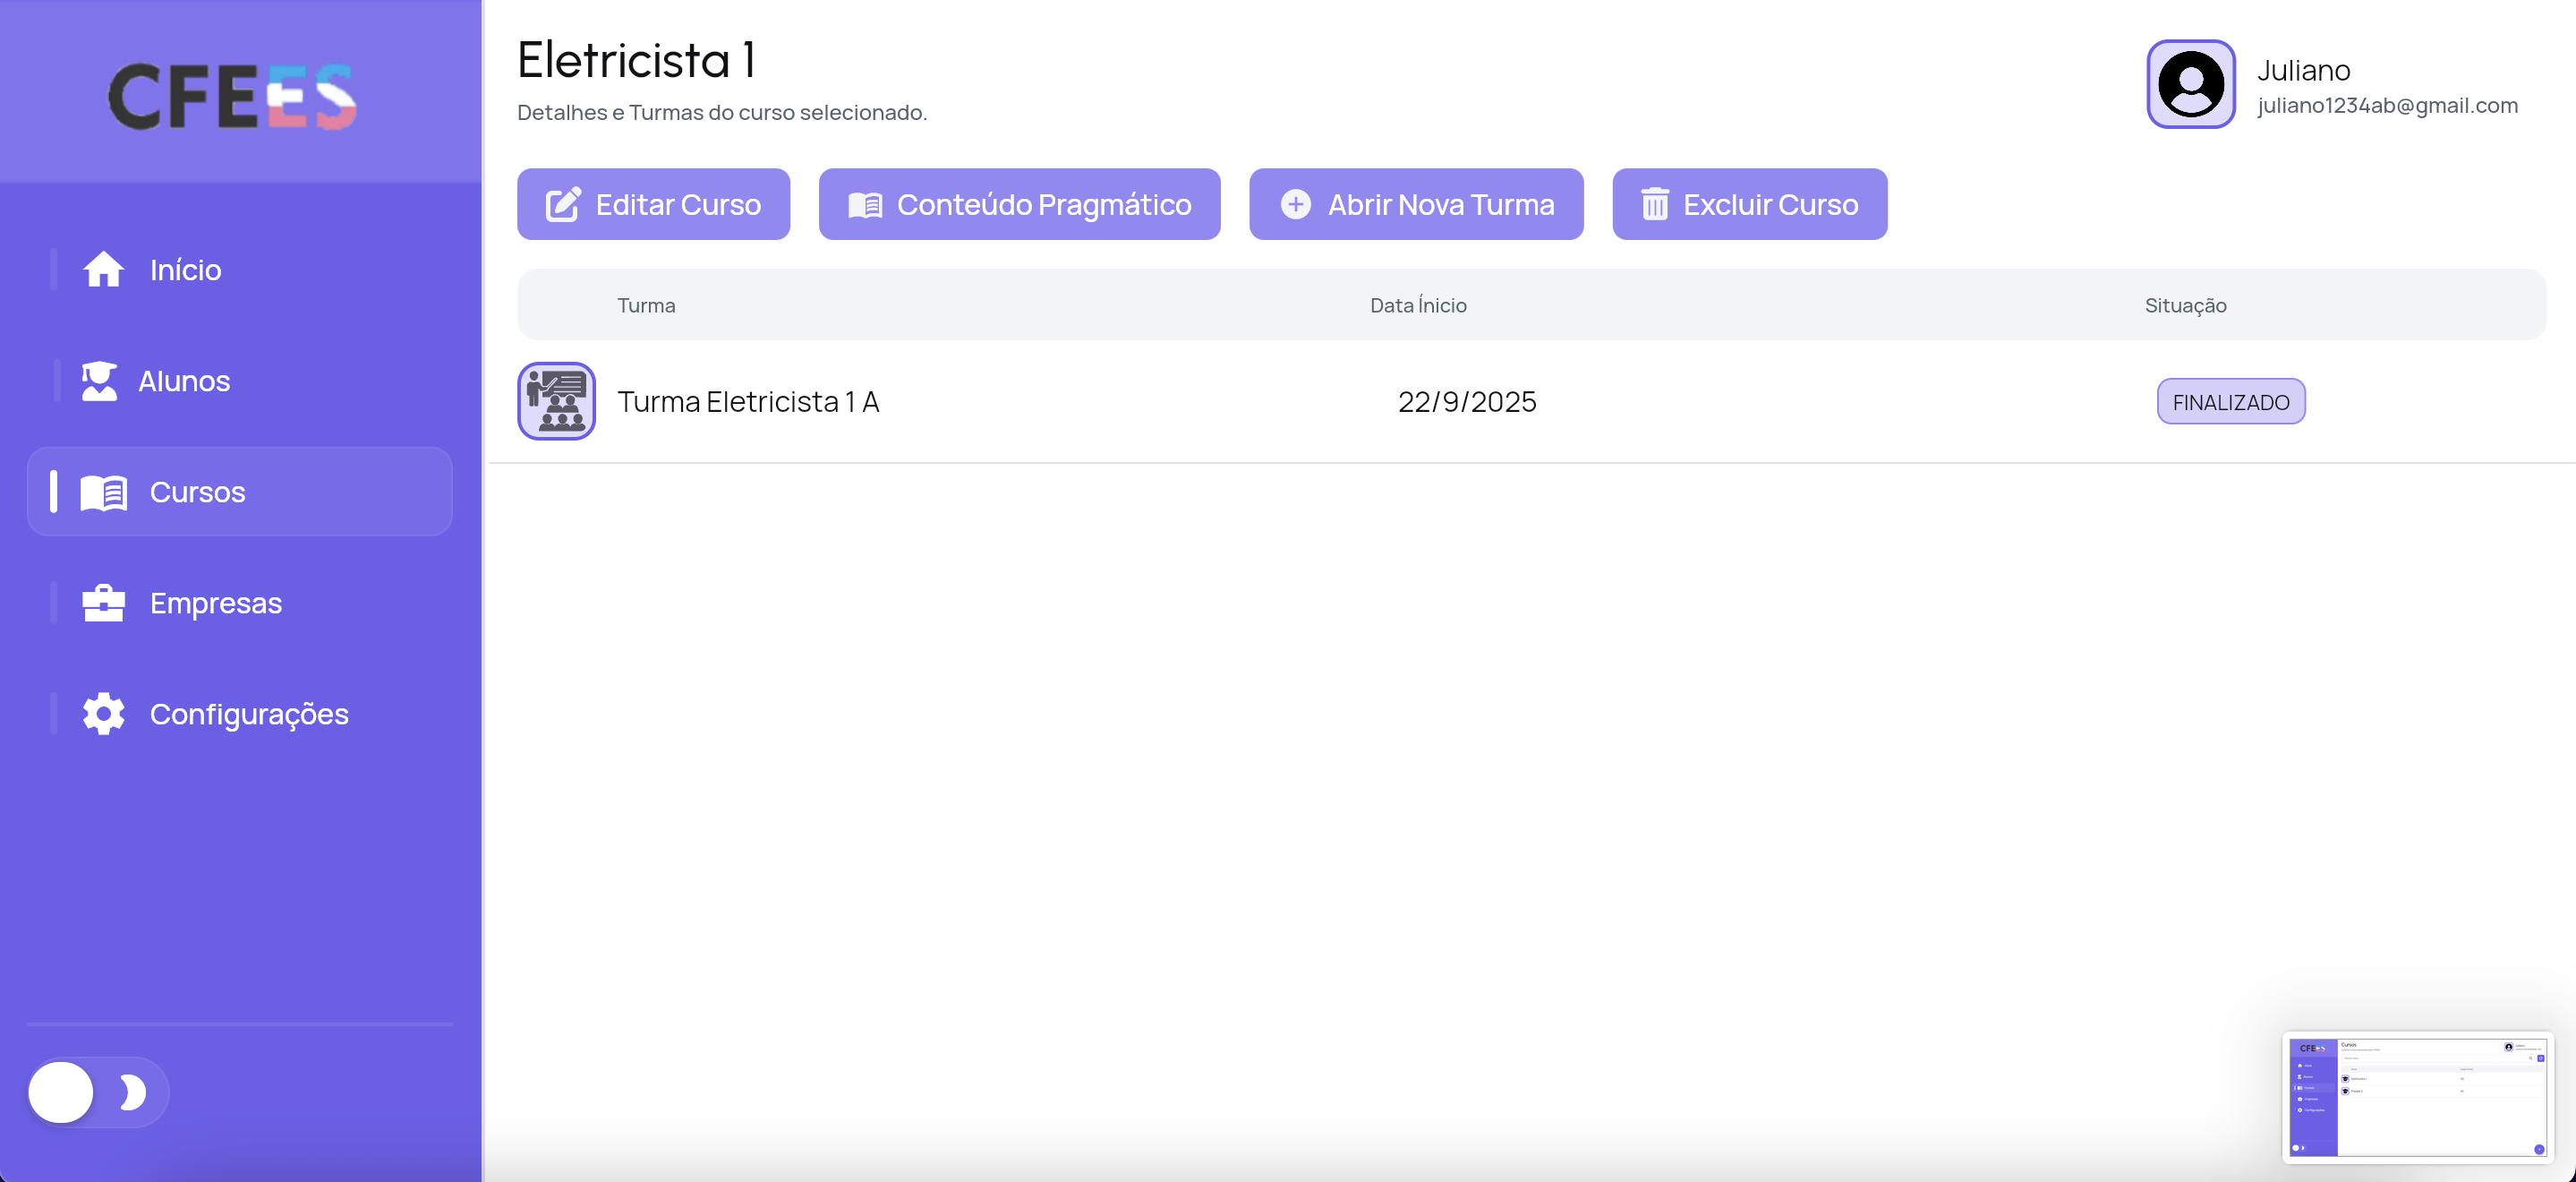The image size is (2576, 1182).
Task: Select the Turma Eletricista 1 A row name
Action: coord(747,402)
